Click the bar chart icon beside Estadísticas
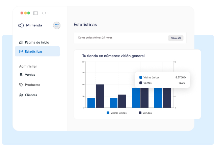The height and width of the screenshot is (152, 216). pos(21,51)
